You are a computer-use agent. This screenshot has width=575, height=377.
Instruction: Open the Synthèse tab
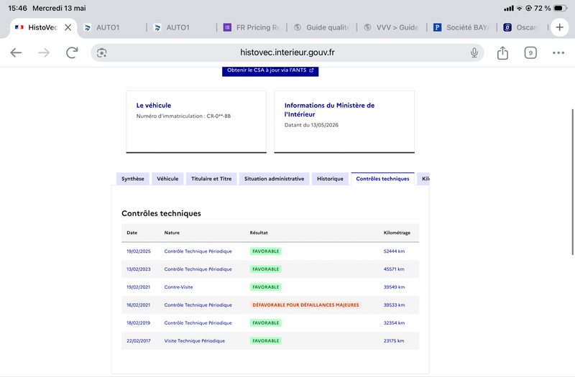point(133,179)
